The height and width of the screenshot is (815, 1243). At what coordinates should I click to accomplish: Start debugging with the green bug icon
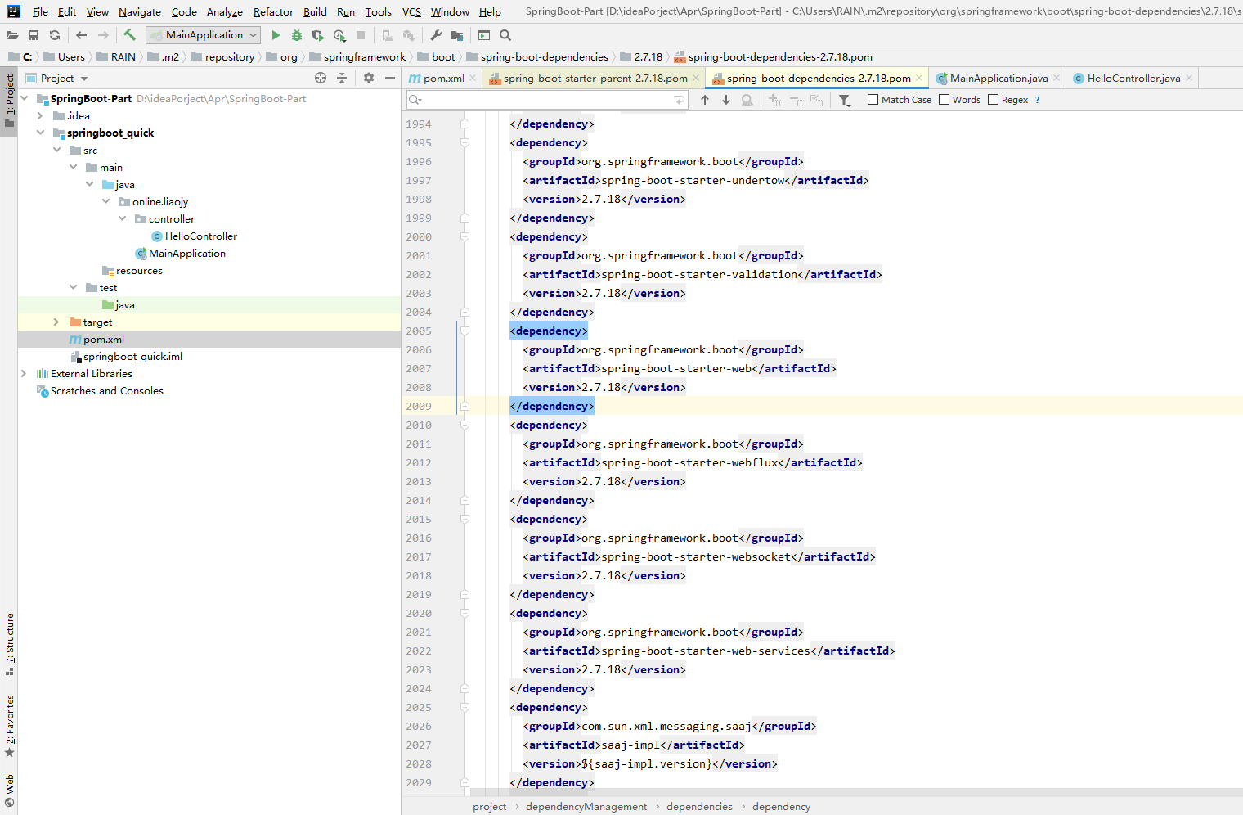coord(297,35)
